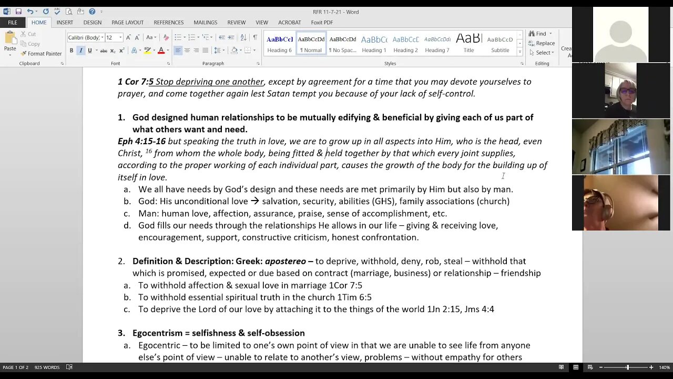Undo the last action

pos(30,12)
